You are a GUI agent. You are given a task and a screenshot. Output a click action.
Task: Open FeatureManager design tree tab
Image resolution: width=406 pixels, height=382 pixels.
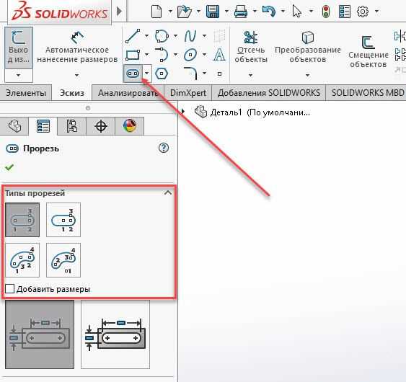pos(14,126)
